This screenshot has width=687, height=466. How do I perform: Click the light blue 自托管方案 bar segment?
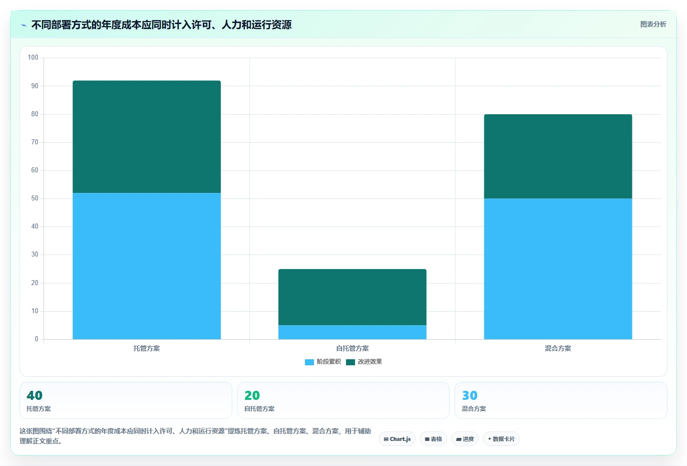(x=353, y=332)
